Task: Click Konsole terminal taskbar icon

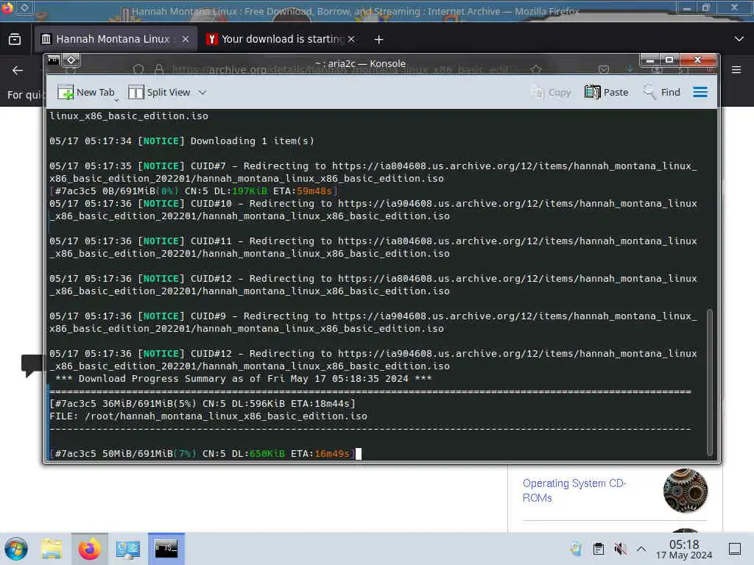Action: (166, 549)
